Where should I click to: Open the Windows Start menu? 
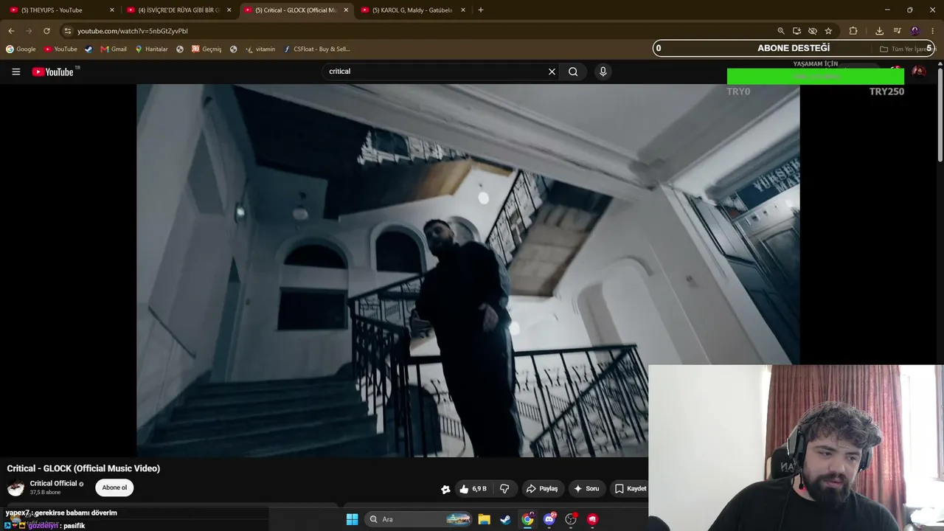pos(352,519)
